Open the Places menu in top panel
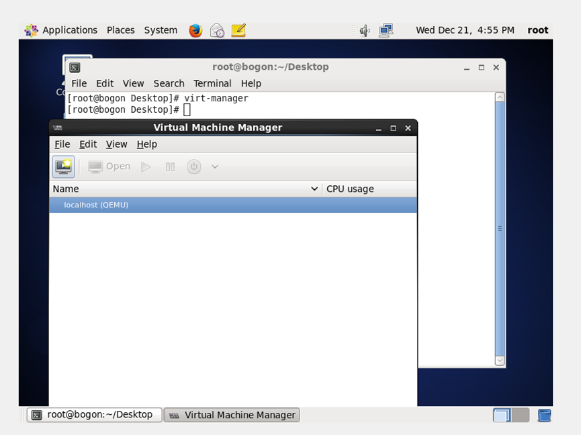 [121, 30]
